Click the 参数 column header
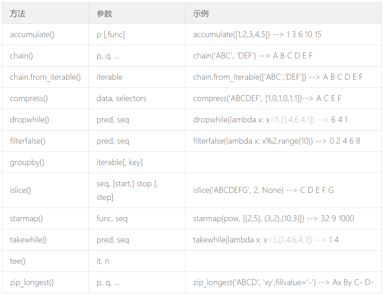The height and width of the screenshot is (295, 383). coord(104,14)
